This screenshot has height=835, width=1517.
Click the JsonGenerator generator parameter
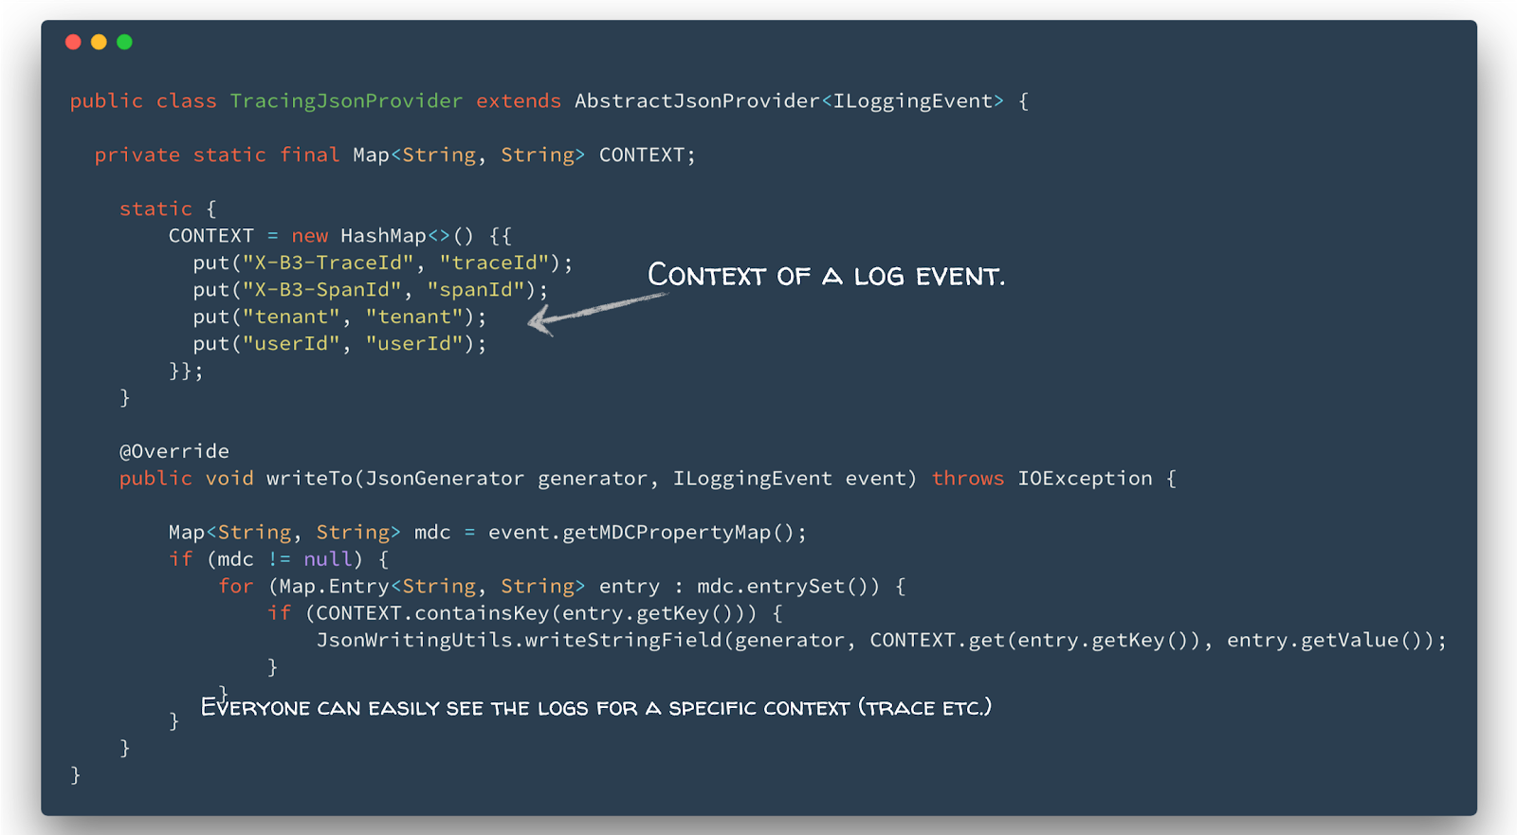point(506,479)
